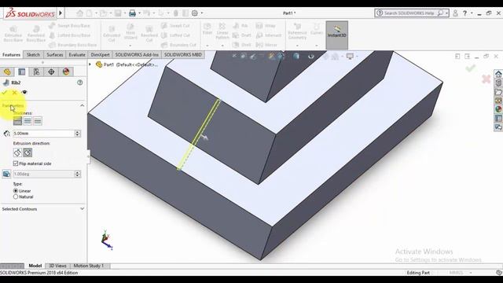Switch to the 3D Views tab
Screen dimensions: 503x283
(x=57, y=266)
